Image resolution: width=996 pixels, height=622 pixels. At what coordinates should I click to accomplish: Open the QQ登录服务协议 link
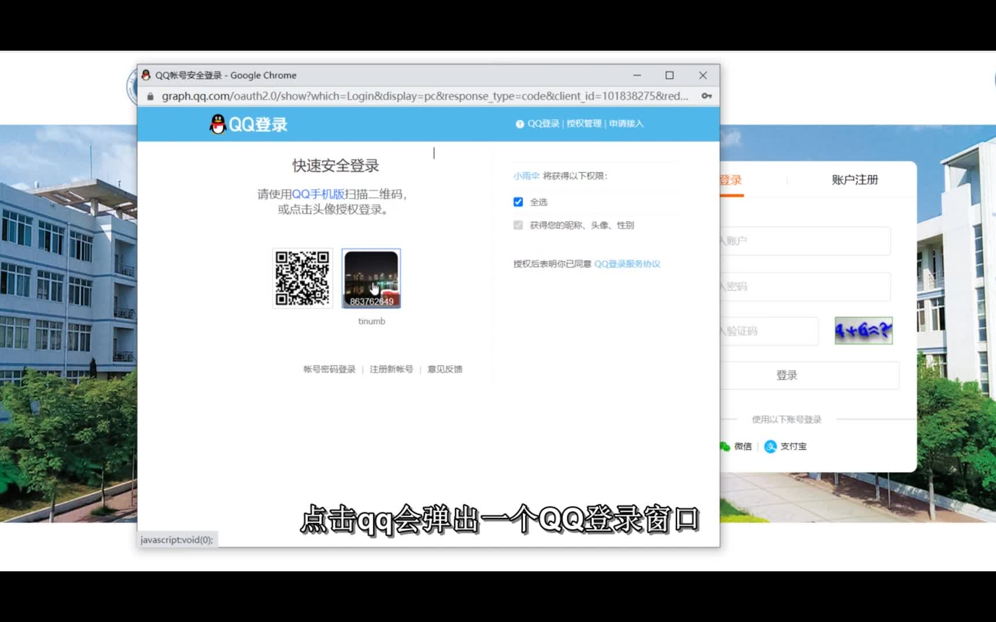[627, 264]
